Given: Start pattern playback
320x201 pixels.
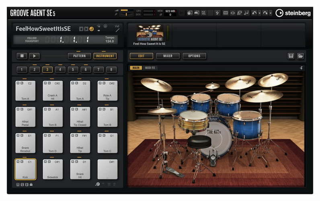Looking at the screenshot, I should (x=34, y=56).
